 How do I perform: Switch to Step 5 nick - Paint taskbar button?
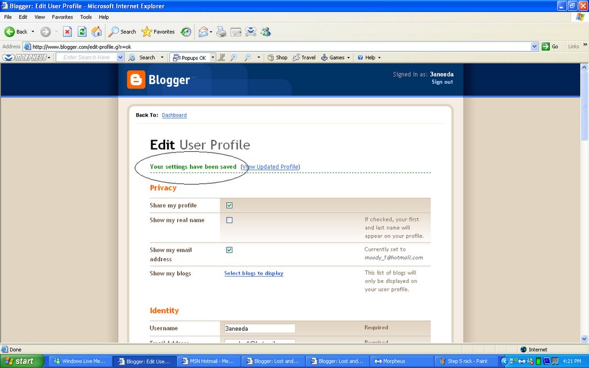466,361
